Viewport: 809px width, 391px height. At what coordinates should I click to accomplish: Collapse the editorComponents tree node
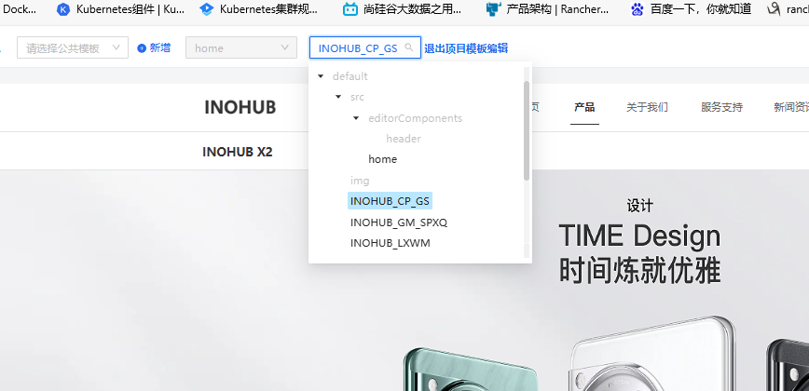(x=356, y=118)
